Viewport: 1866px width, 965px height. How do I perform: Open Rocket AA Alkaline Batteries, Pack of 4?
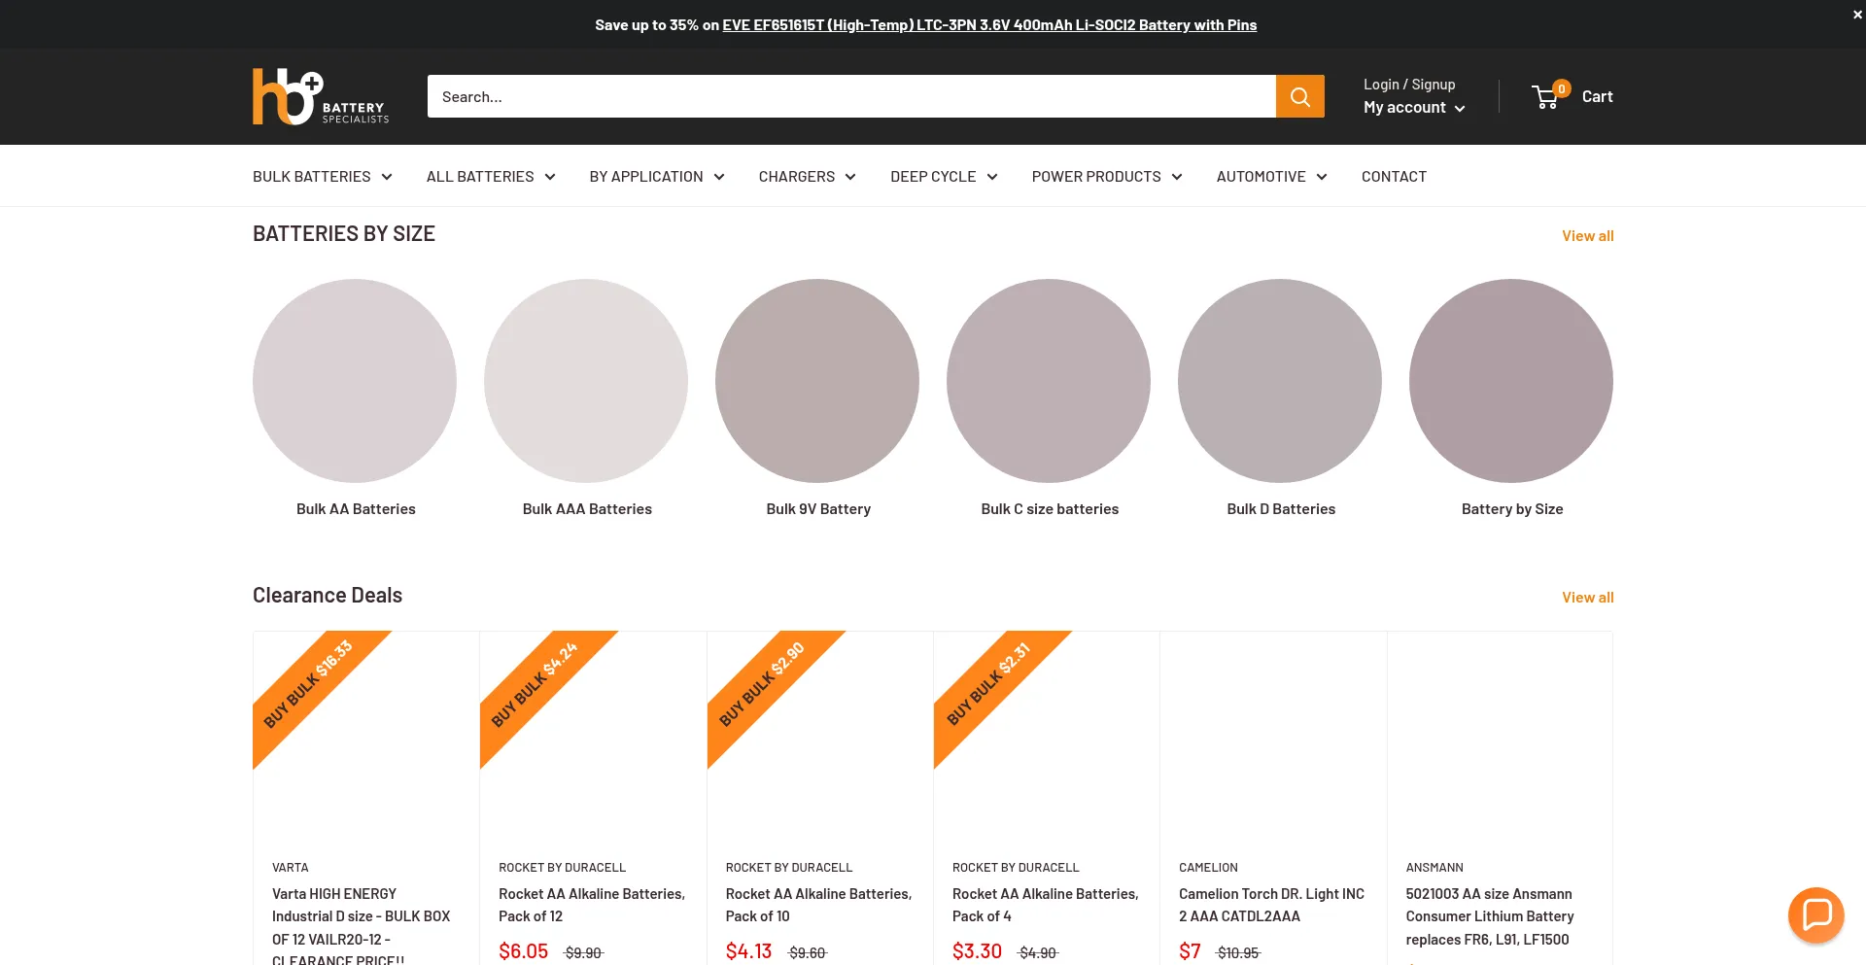(1045, 905)
